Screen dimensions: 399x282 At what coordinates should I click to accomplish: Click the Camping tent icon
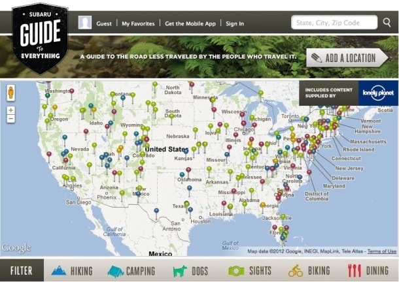(116, 271)
